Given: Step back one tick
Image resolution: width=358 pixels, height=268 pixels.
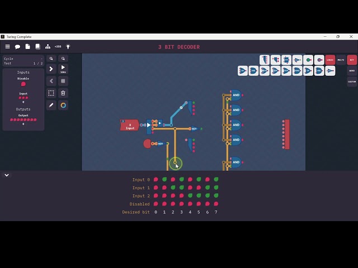Looking at the screenshot, I should pos(51,81).
